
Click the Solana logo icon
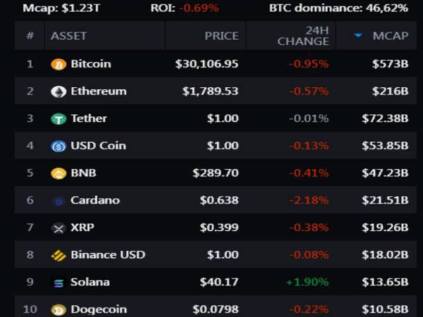(59, 283)
